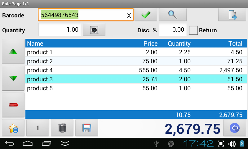Viewport: 248px width, 149px height.
Task: Tap the 17:42 clock in status bar
Action: coord(198,144)
